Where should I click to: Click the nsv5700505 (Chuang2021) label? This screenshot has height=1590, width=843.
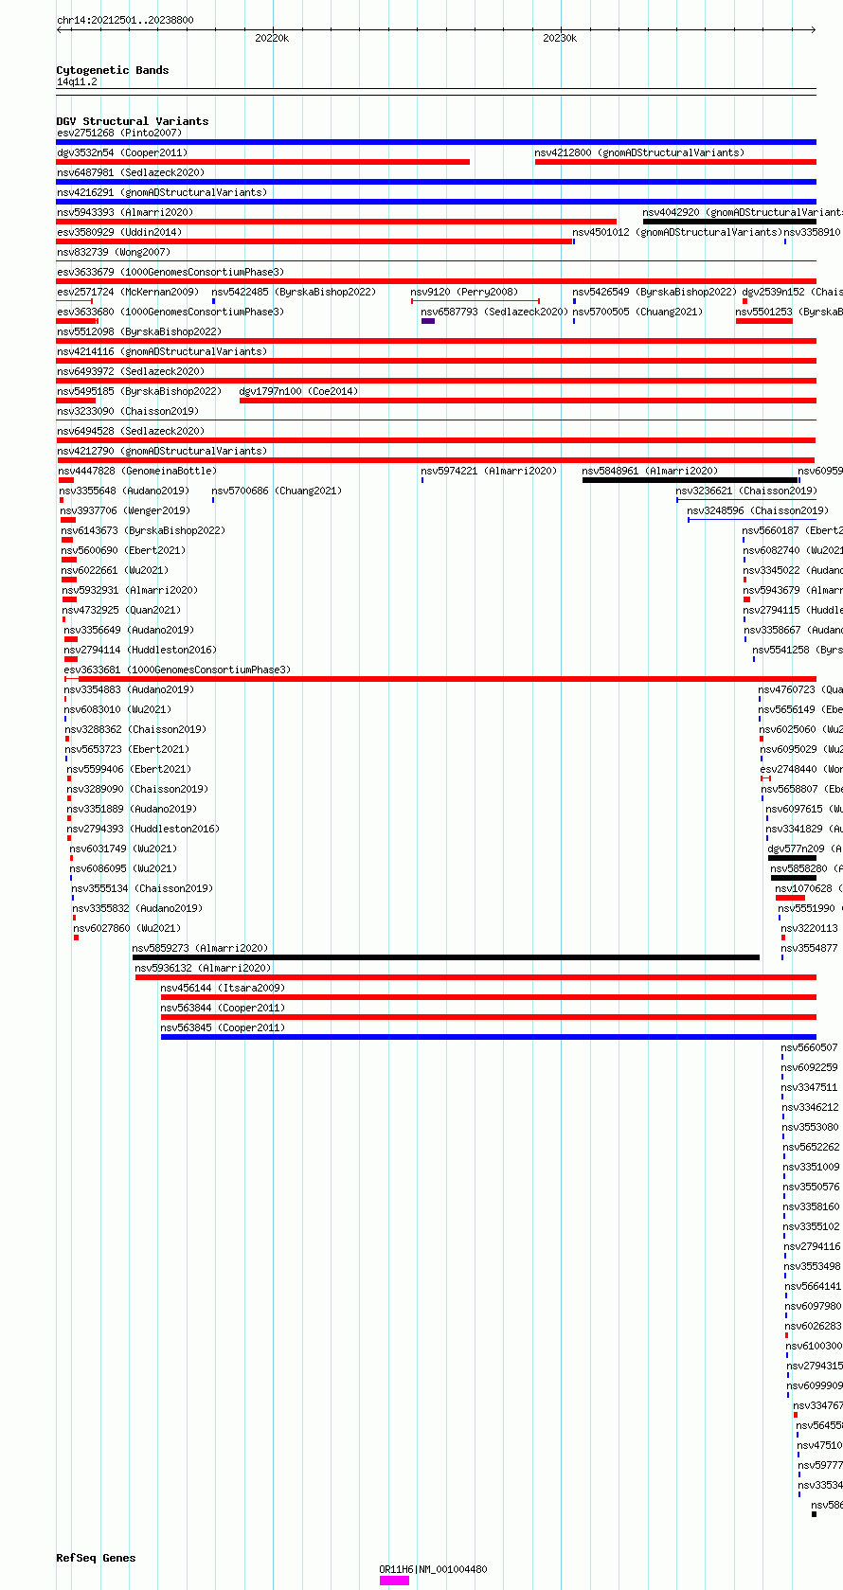(x=637, y=312)
